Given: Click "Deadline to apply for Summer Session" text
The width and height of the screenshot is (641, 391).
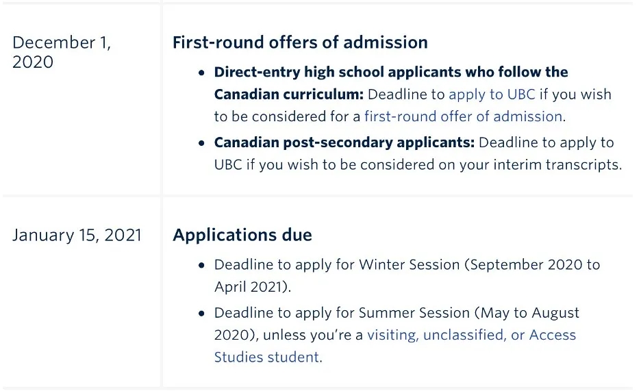Looking at the screenshot, I should tap(342, 314).
